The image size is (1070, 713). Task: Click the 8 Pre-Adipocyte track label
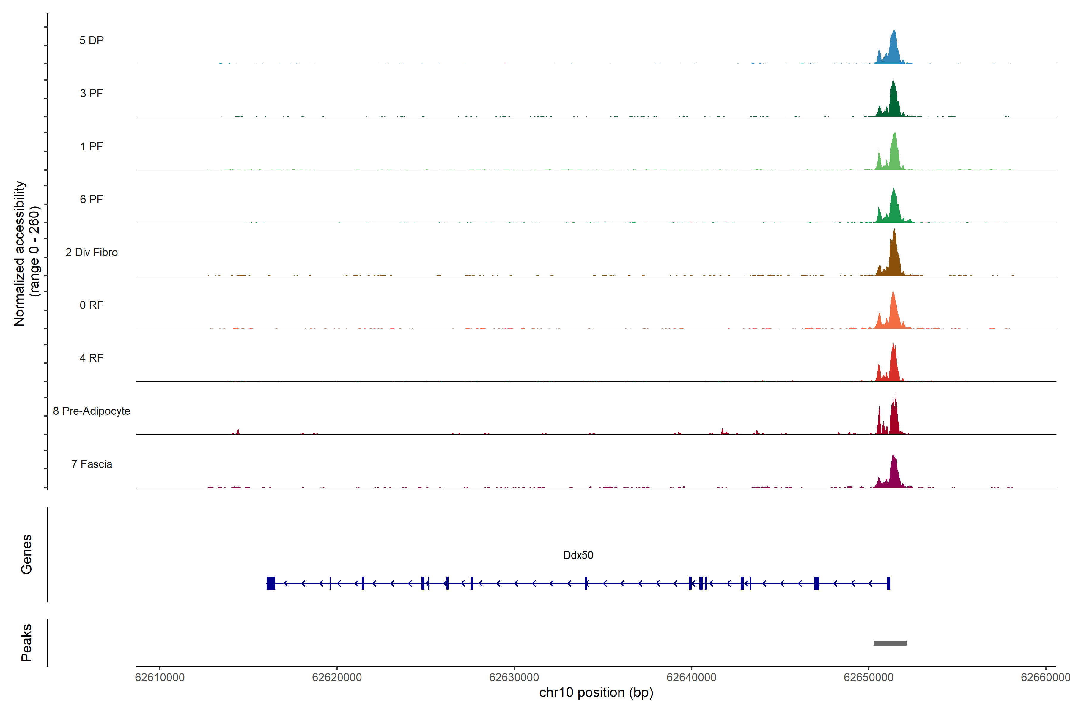tap(92, 411)
